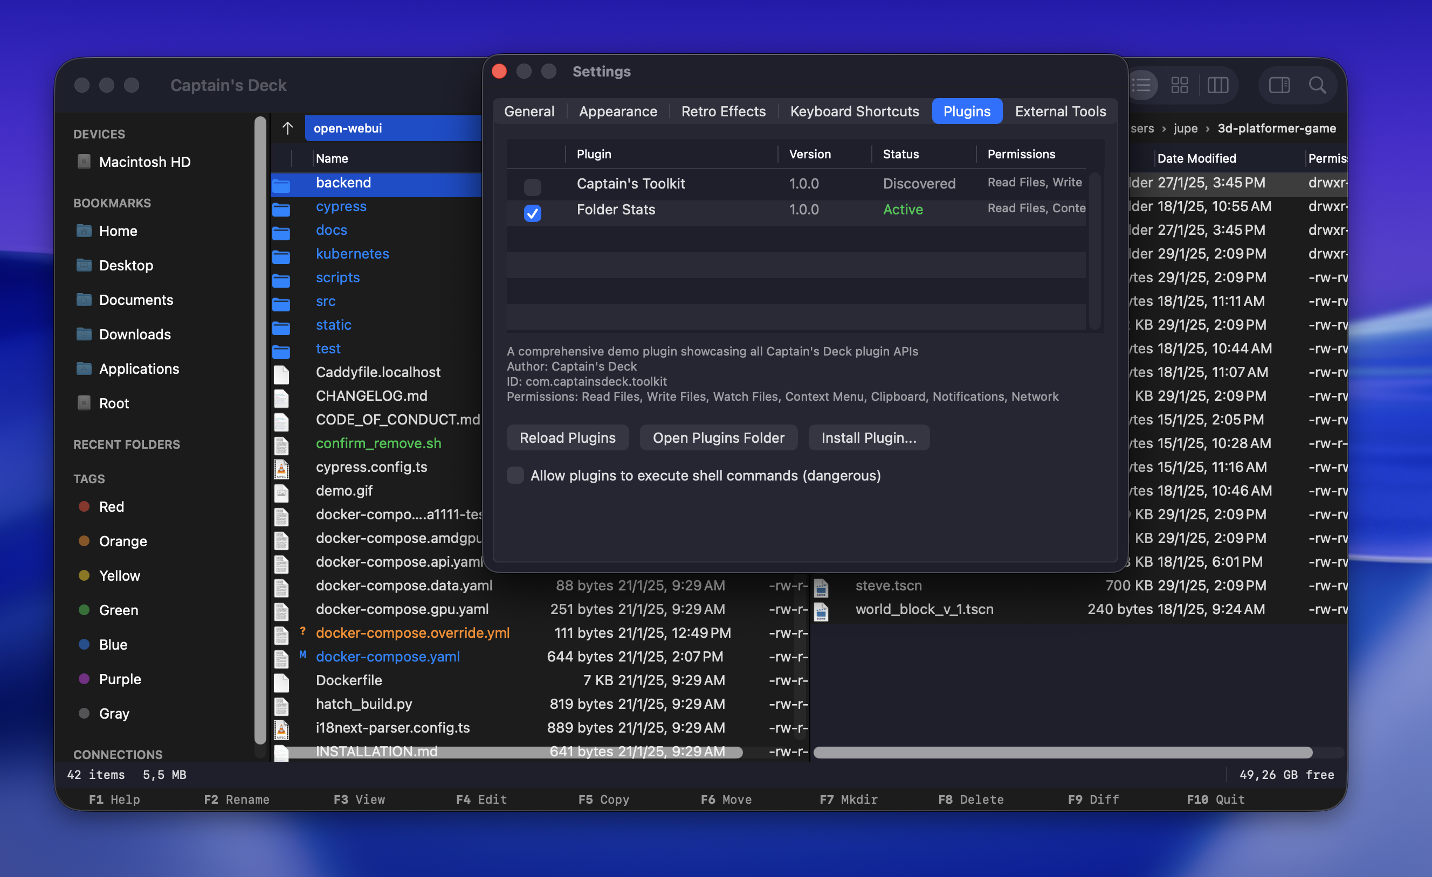Open the Applications bookmark icon
Viewport: 1432px width, 877px height.
tap(84, 369)
